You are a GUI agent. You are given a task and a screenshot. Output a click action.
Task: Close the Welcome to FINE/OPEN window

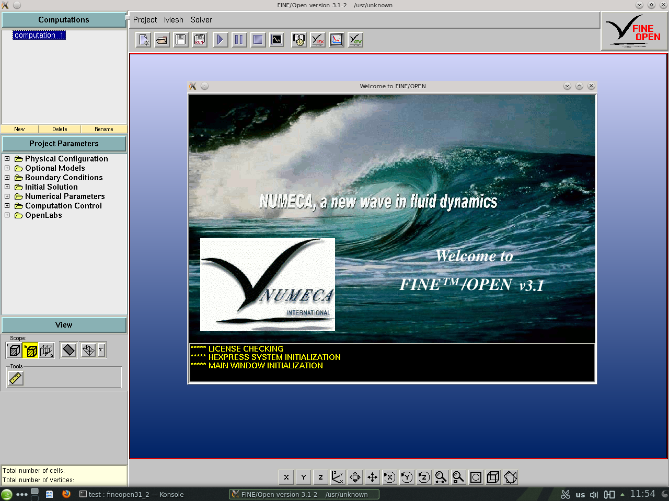point(591,86)
